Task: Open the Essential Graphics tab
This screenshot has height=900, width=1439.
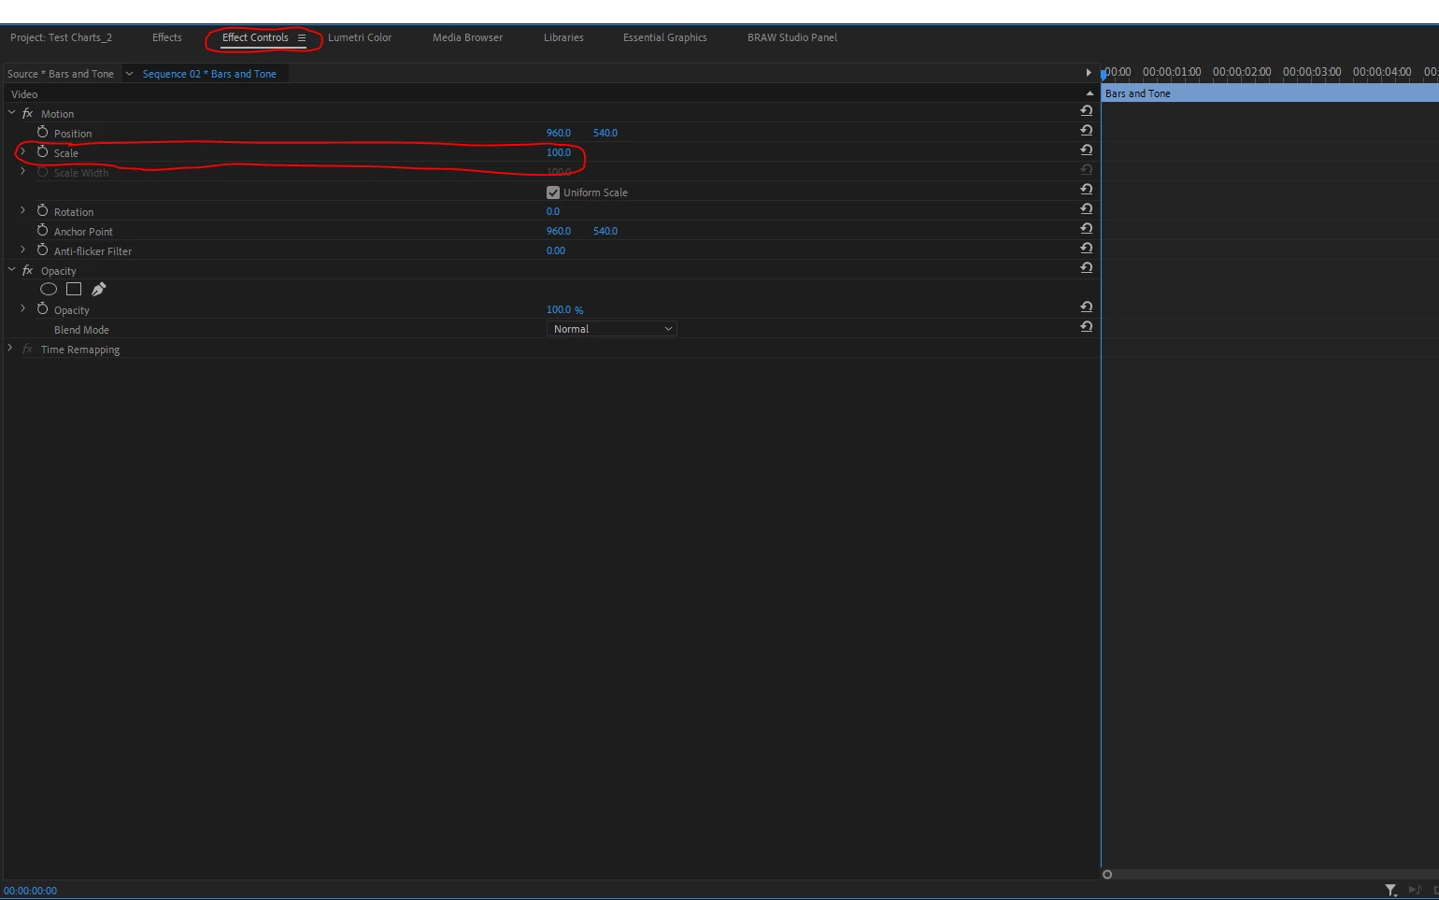Action: [665, 37]
